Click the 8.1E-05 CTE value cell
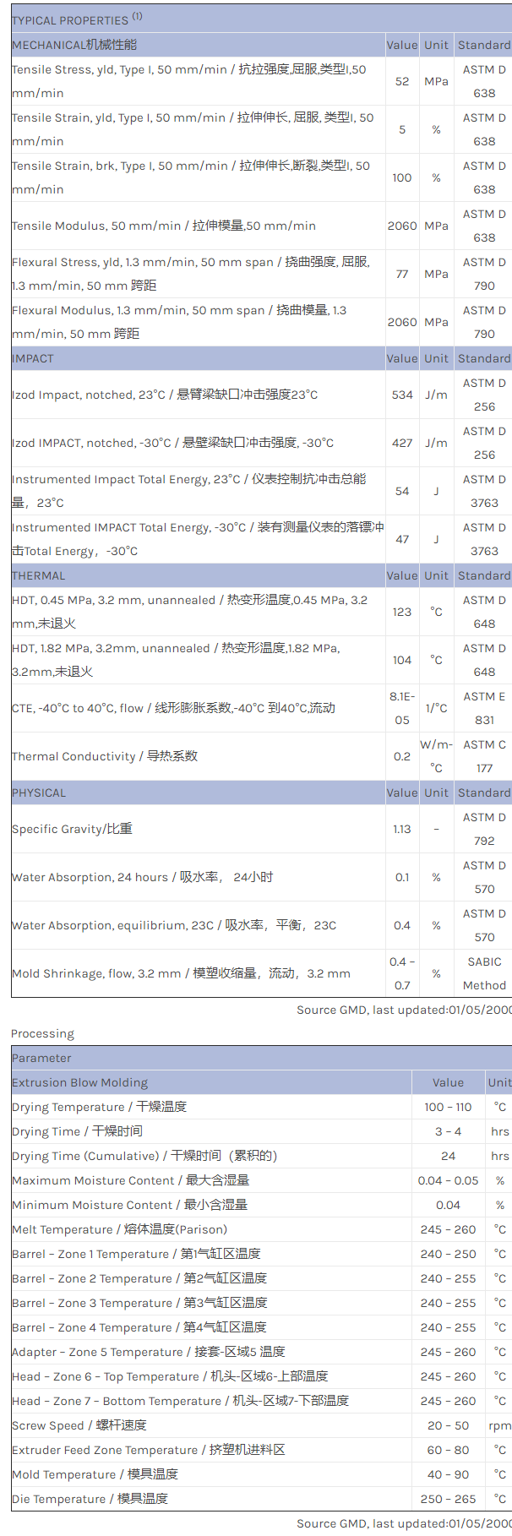Screen dimensions: 512x1536 pyautogui.click(x=402, y=708)
